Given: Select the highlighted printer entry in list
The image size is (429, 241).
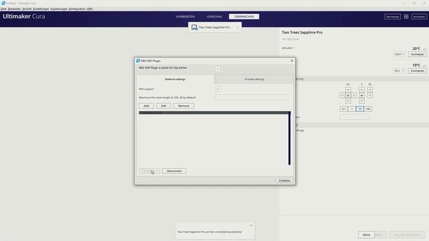Looking at the screenshot, I should tap(213, 112).
